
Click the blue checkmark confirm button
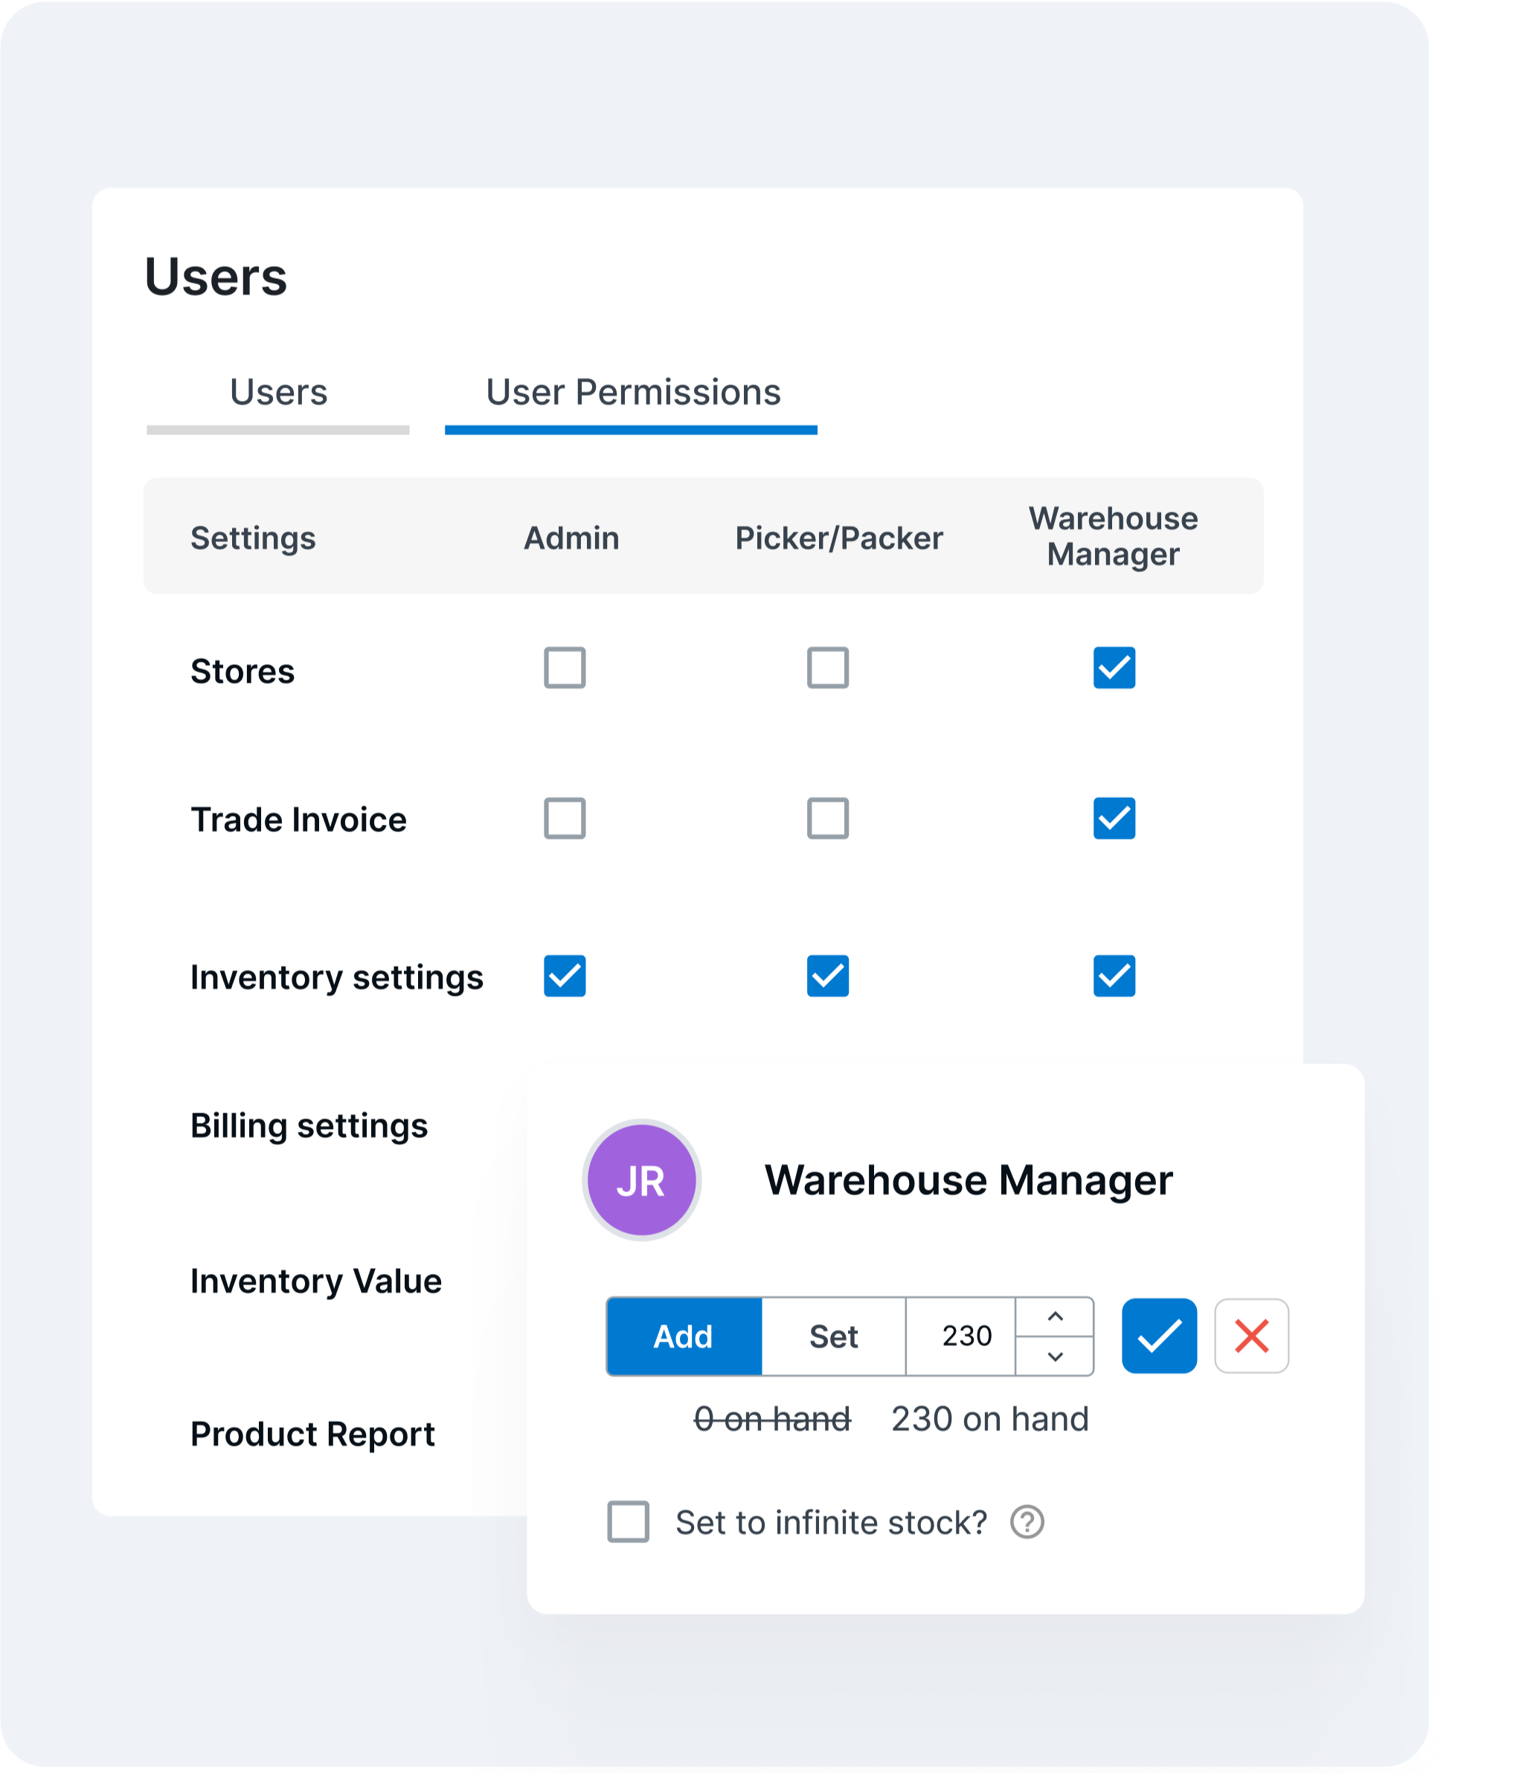pyautogui.click(x=1159, y=1336)
